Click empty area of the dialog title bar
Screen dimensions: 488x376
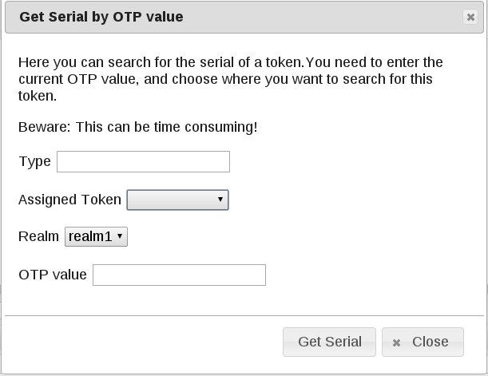[319, 17]
